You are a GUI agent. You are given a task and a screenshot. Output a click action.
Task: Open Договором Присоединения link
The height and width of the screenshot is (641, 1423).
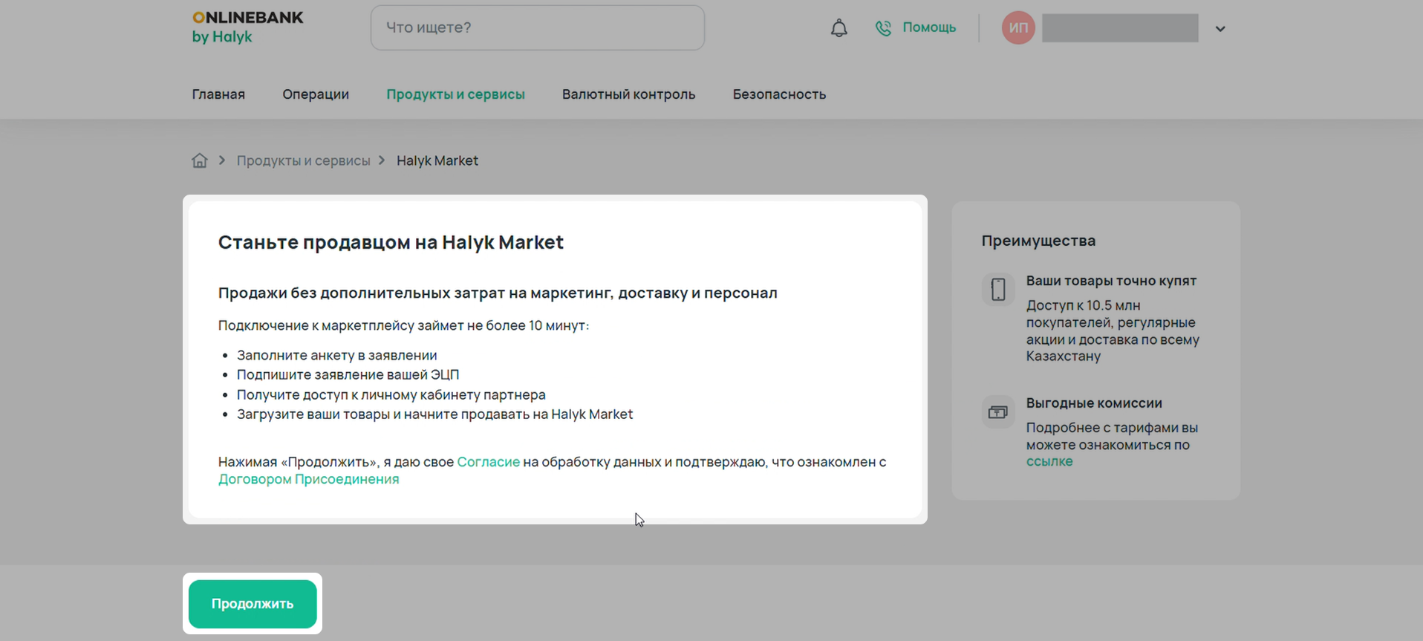click(308, 479)
